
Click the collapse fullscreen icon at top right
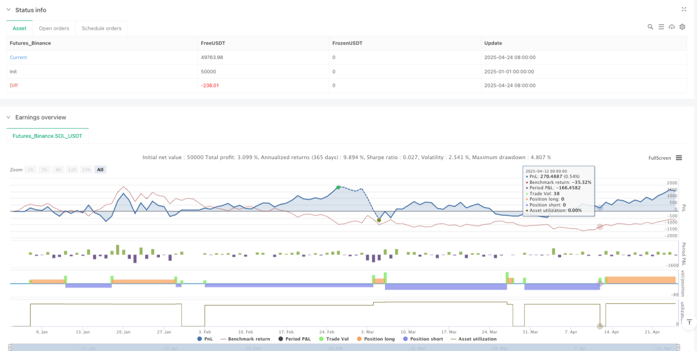coord(684,9)
